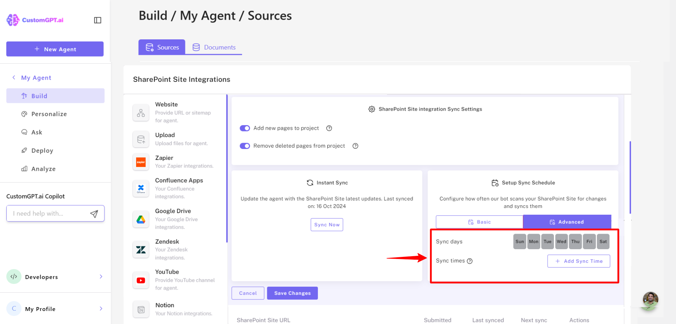Viewport: 676px width, 324px height.
Task: Toggle Remove deleted pages from project
Action: point(245,146)
